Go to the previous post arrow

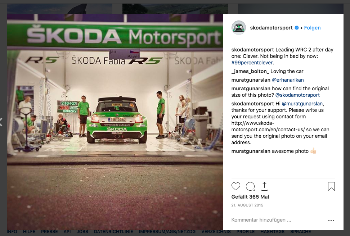pos(1,122)
